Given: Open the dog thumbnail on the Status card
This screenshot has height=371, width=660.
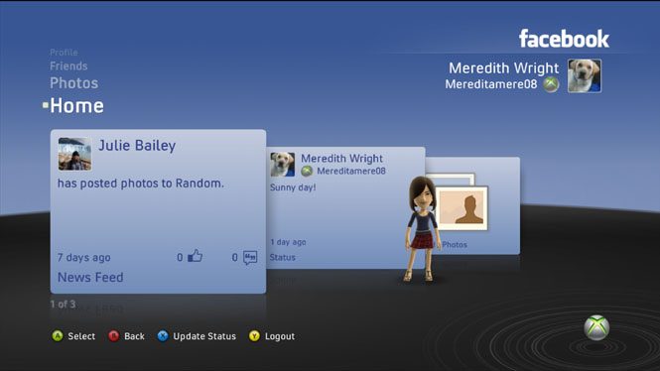Looking at the screenshot, I should [x=283, y=165].
